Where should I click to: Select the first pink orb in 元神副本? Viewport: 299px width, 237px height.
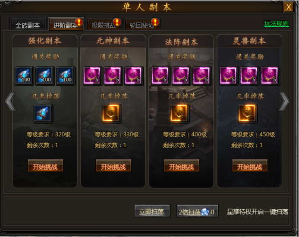[x=92, y=76]
